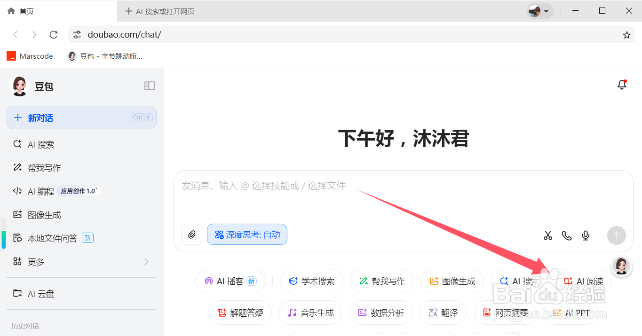Screen dimensions: 642x336
Task: Select the AI 搜索或打开网页 new tab
Action: (x=160, y=11)
